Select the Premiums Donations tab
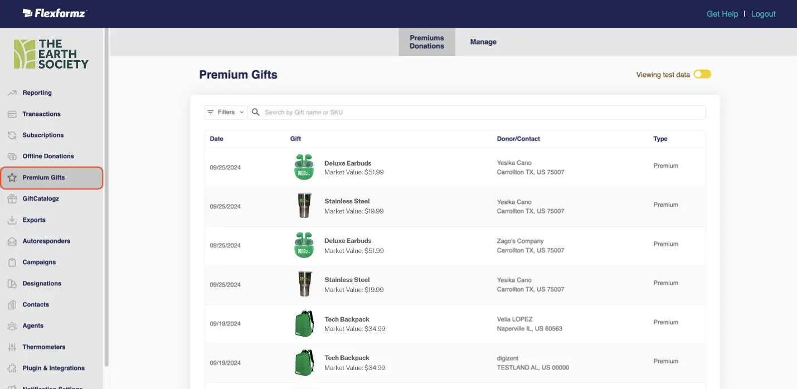Image resolution: width=797 pixels, height=389 pixels. (426, 42)
